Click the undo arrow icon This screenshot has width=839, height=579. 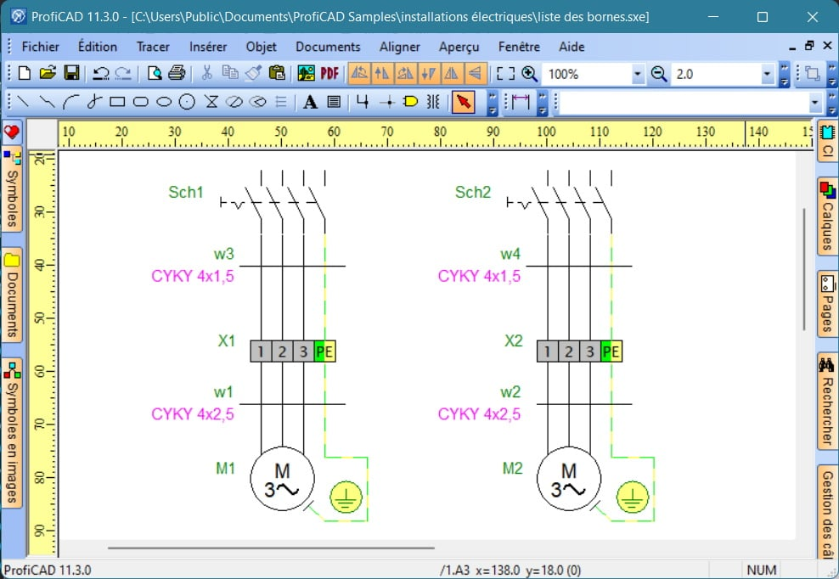pyautogui.click(x=100, y=73)
